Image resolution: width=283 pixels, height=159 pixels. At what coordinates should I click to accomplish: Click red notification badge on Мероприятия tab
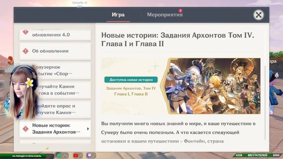180,11
